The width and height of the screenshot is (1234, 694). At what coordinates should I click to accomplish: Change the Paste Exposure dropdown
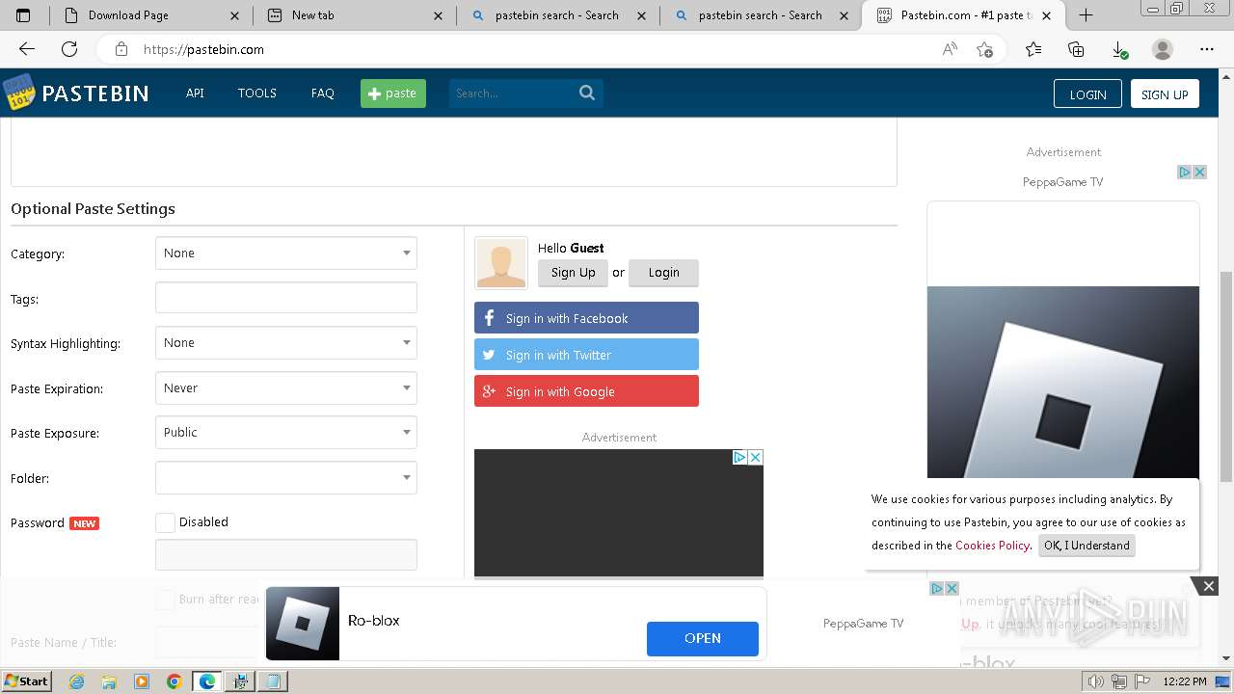286,433
